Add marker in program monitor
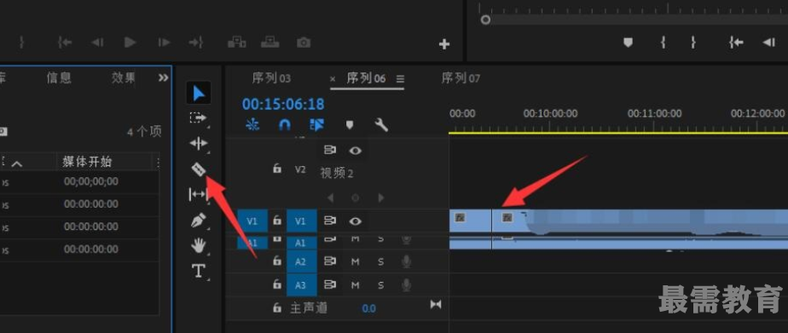The image size is (788, 333). pyautogui.click(x=629, y=43)
